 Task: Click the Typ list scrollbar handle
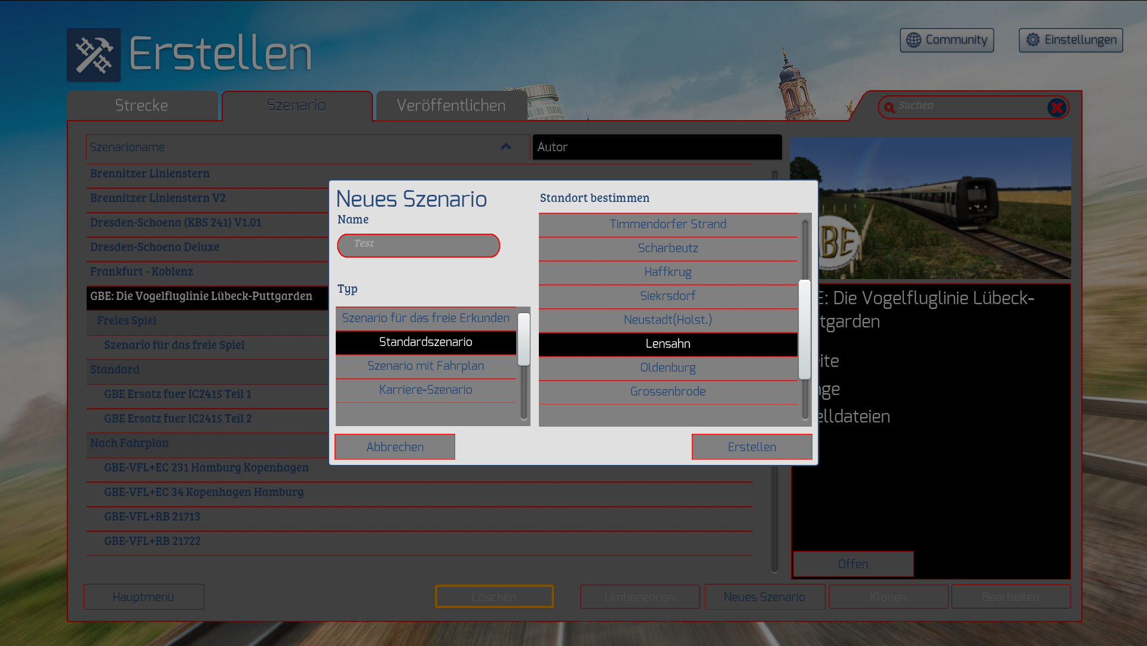(524, 339)
